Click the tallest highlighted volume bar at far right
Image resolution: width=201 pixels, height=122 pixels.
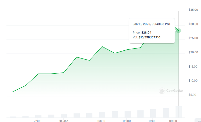tap(178, 112)
